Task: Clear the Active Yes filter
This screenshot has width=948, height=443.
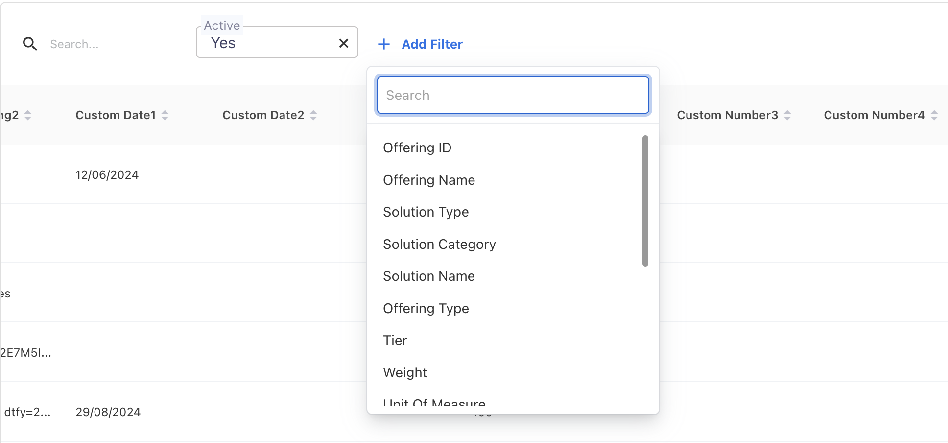Action: (344, 43)
